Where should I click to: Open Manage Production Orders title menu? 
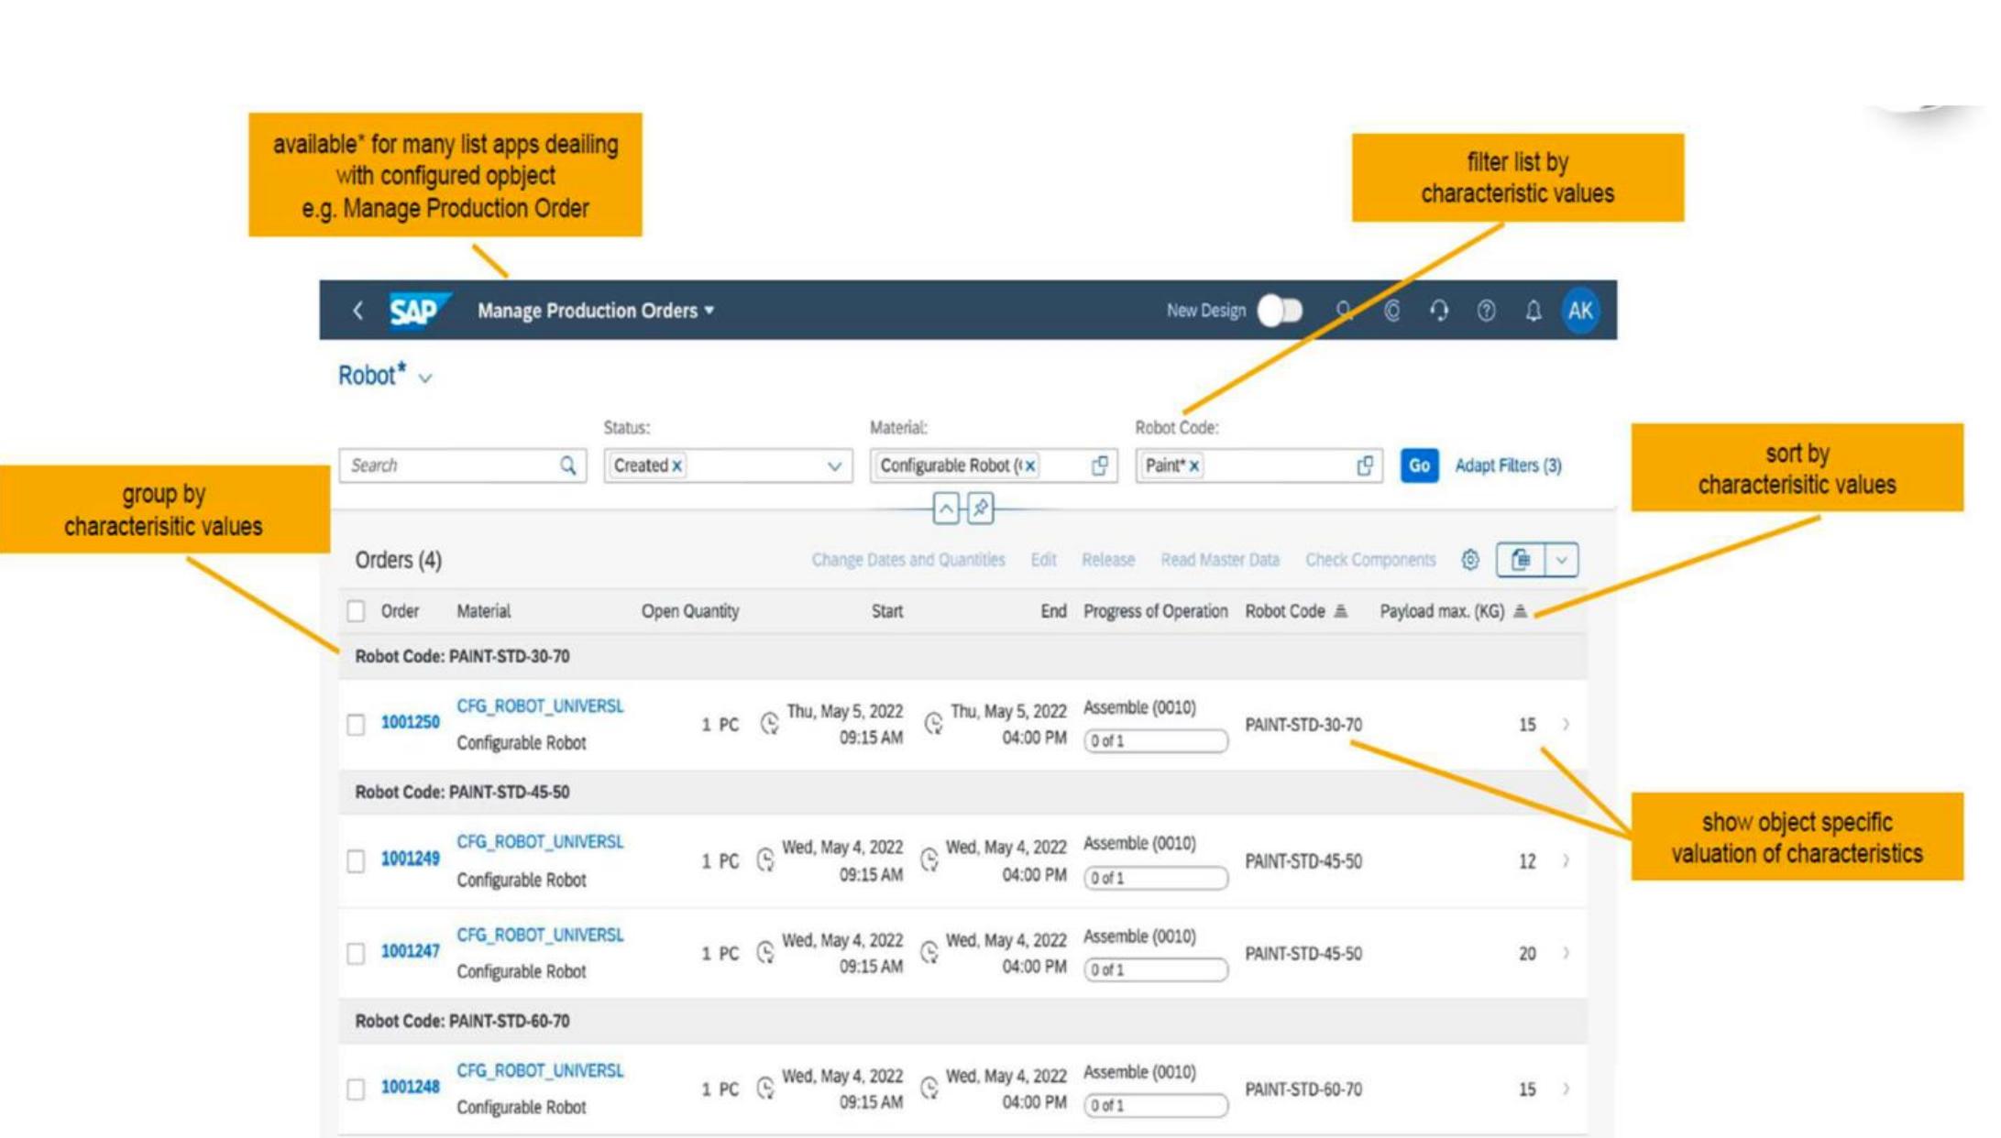(x=595, y=311)
